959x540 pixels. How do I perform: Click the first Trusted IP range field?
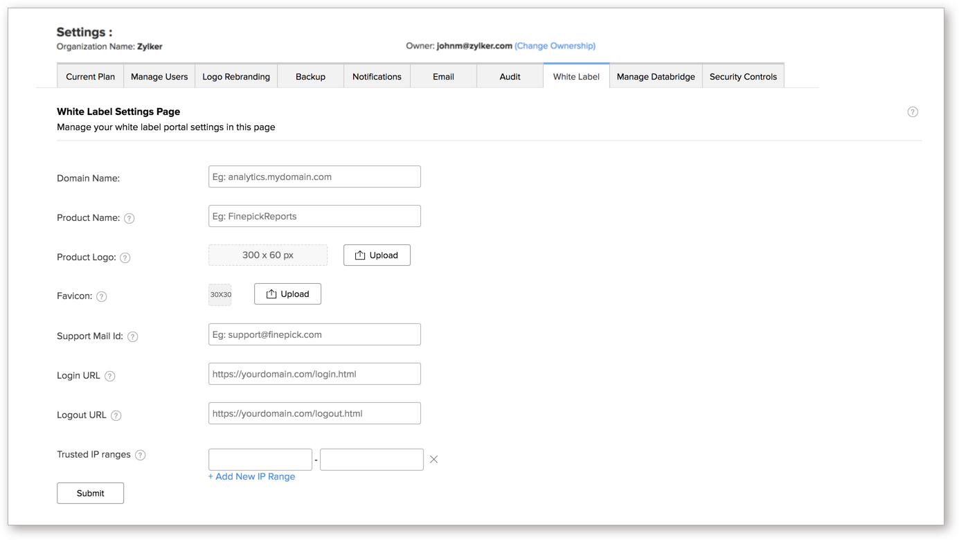click(x=260, y=459)
